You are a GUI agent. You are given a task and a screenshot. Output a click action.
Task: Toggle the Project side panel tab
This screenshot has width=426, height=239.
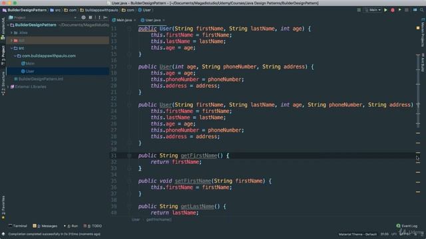click(x=3, y=55)
